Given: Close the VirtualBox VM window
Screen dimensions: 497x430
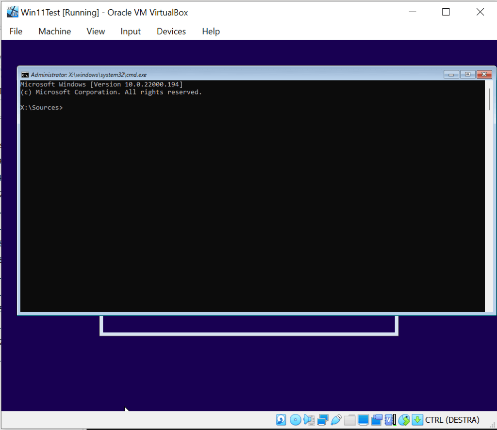Looking at the screenshot, I should [x=480, y=12].
